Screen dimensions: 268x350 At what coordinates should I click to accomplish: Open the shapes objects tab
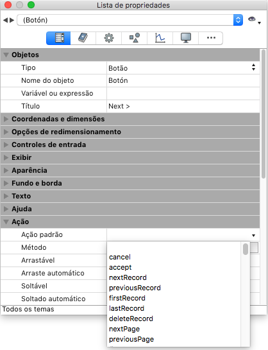click(135, 38)
